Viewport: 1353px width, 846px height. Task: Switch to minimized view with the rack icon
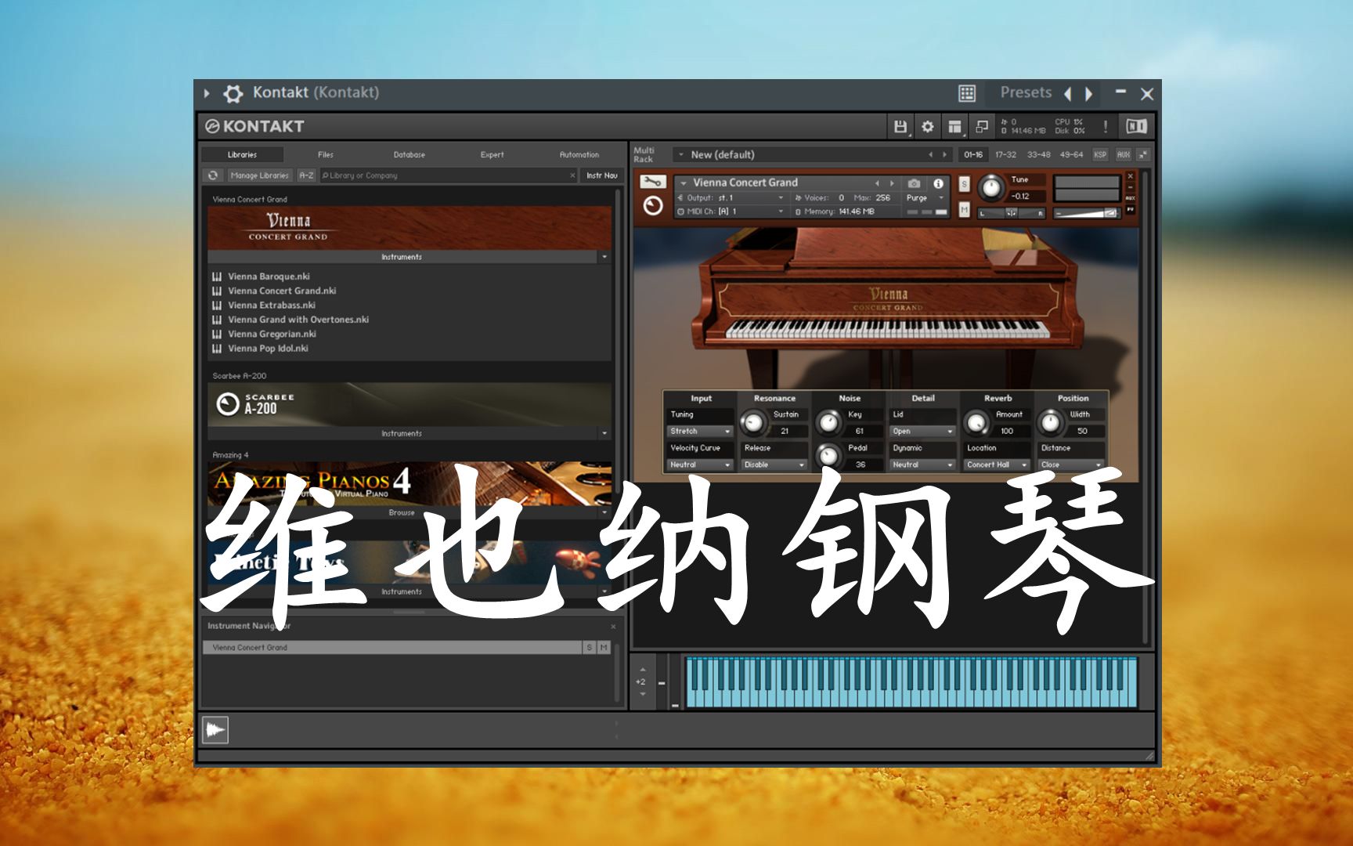coord(982,126)
